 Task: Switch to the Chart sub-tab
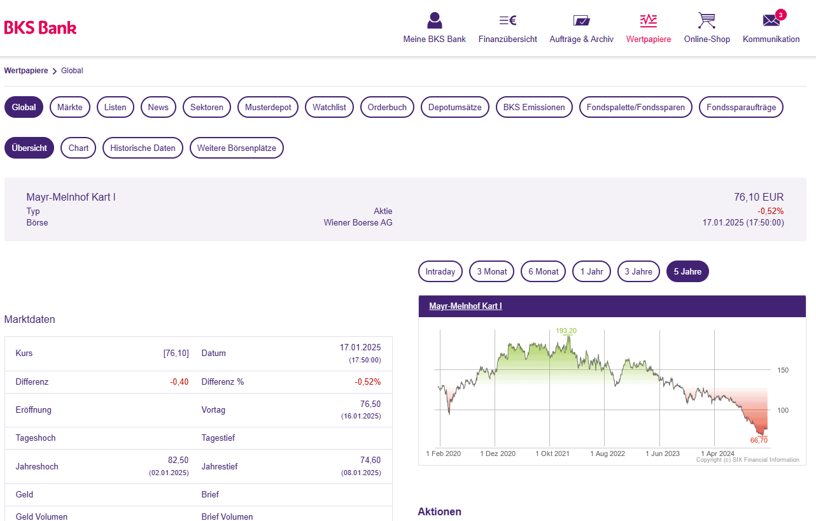click(x=79, y=148)
